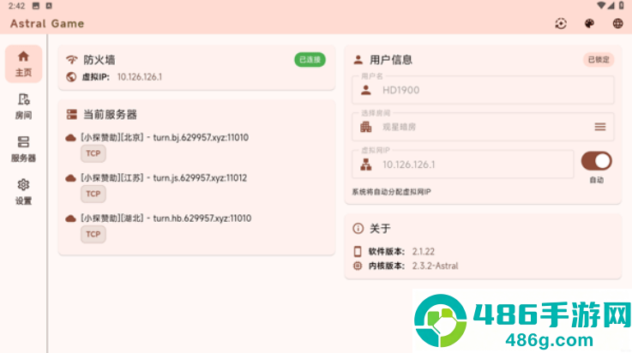Click the language globe icon
632x353 pixels.
617,24
